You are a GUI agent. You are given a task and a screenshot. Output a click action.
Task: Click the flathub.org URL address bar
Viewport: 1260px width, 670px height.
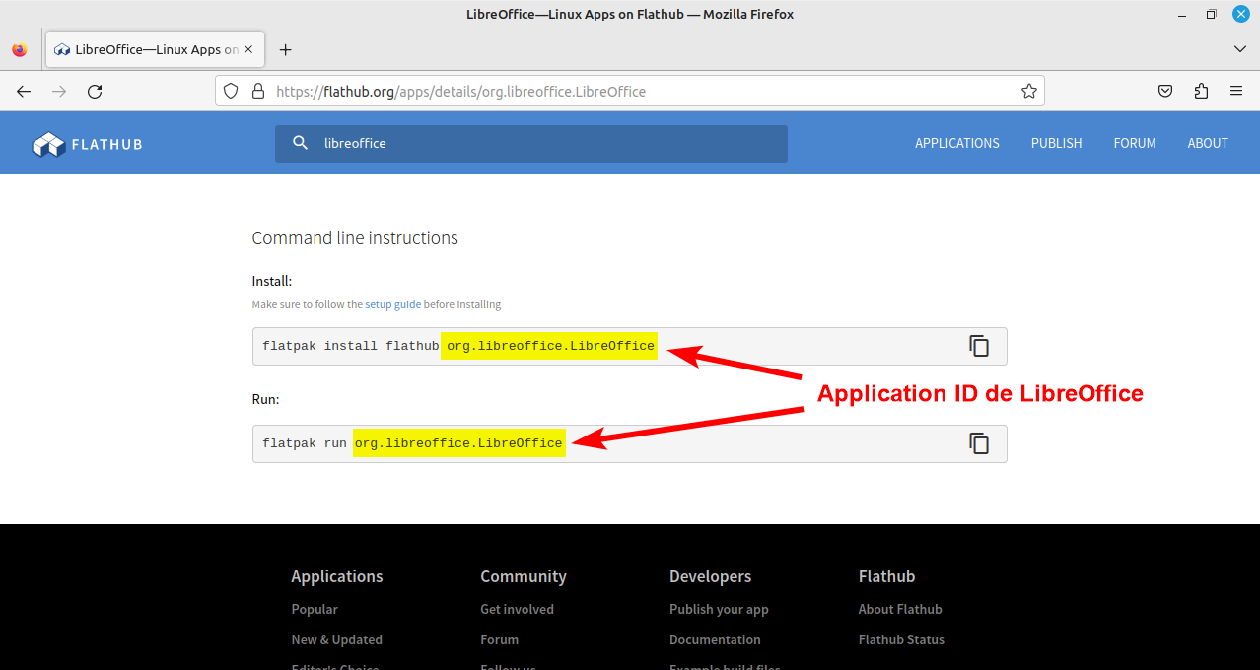(x=629, y=91)
